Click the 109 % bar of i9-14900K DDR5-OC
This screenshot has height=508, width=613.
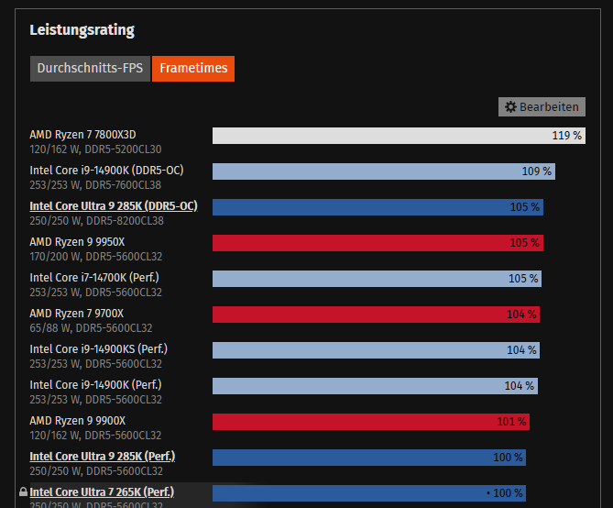pos(384,171)
